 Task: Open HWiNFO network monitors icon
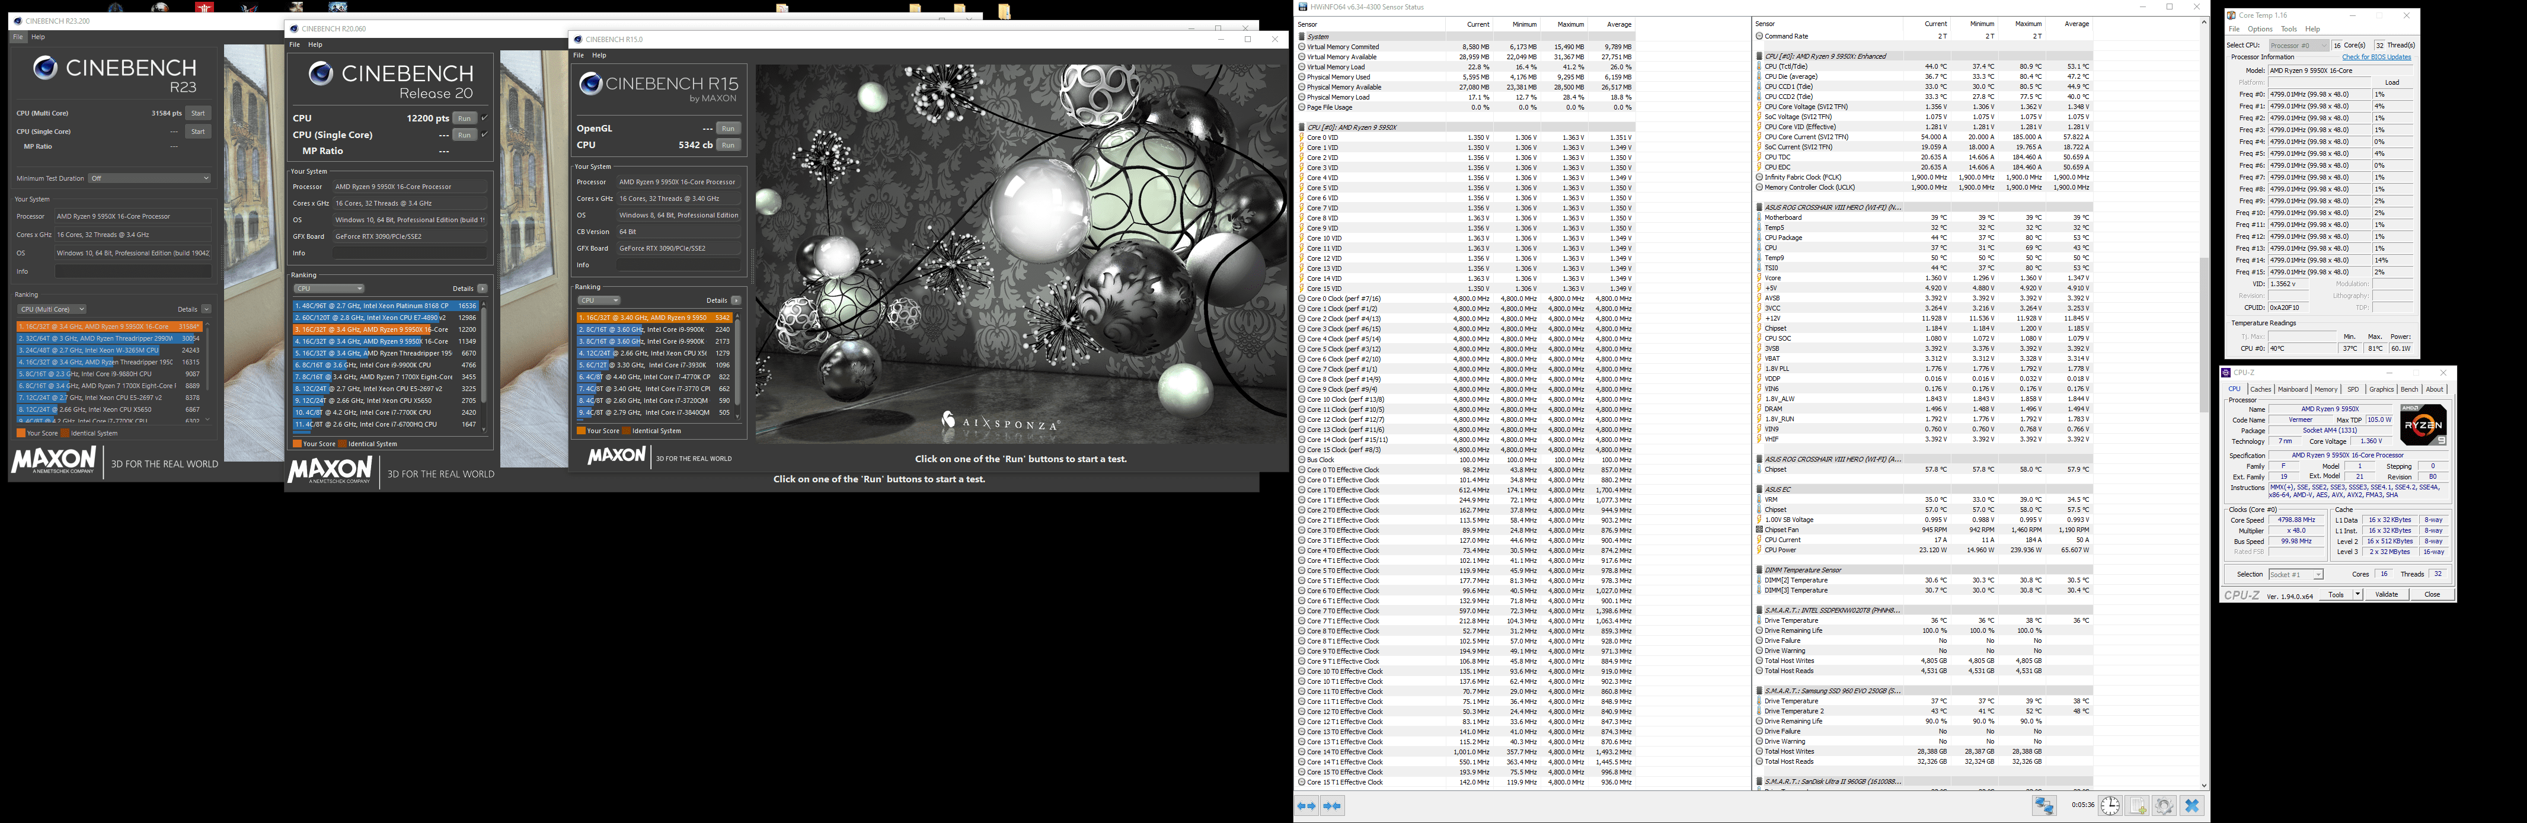tap(2044, 806)
